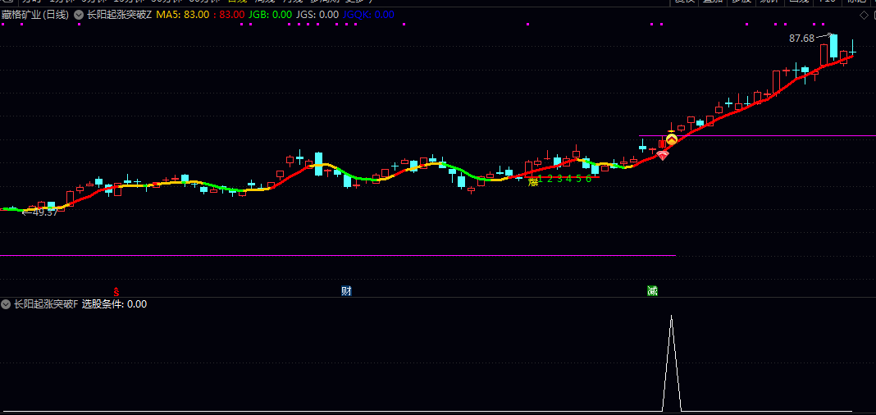Click the red diamond signal below the candles
Image resolution: width=876 pixels, height=415 pixels.
point(662,154)
